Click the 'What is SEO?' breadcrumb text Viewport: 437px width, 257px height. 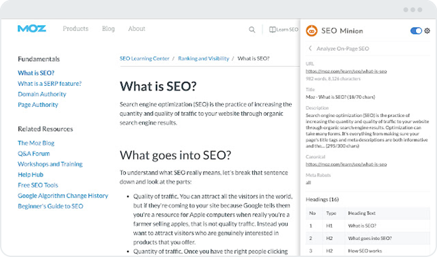(253, 59)
